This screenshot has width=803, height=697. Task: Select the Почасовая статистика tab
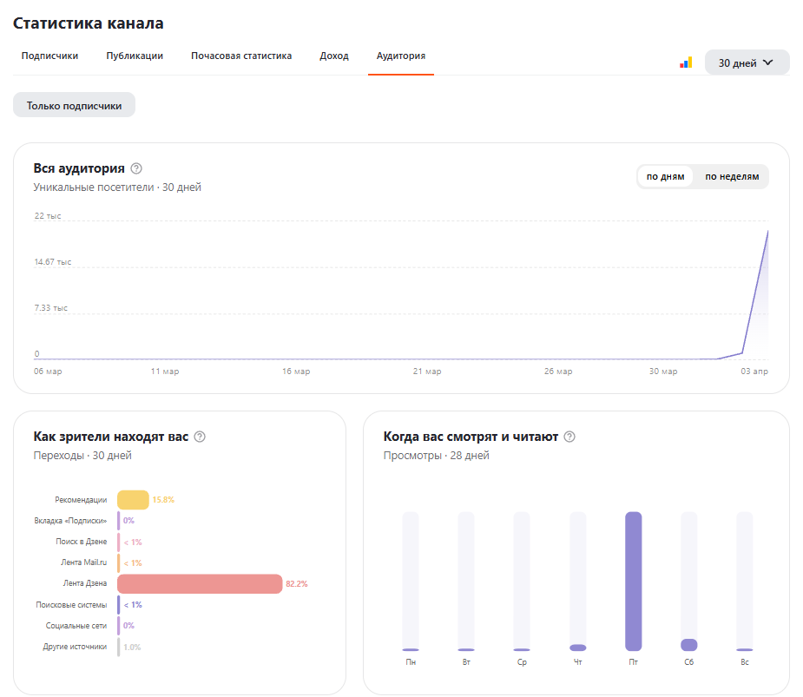(241, 56)
